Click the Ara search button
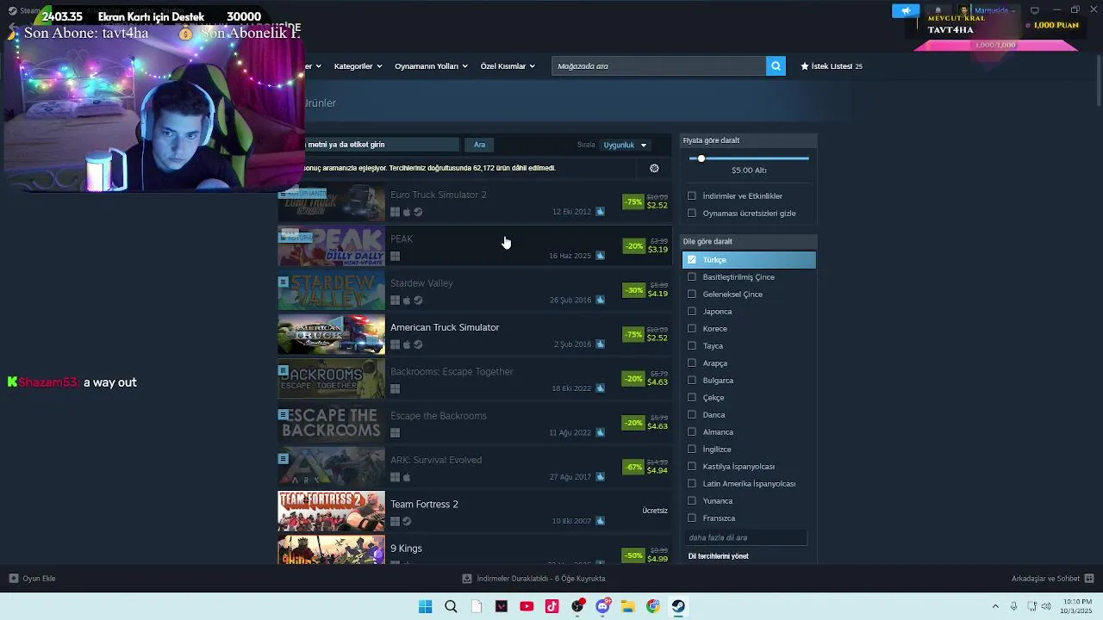The width and height of the screenshot is (1103, 620). click(479, 145)
